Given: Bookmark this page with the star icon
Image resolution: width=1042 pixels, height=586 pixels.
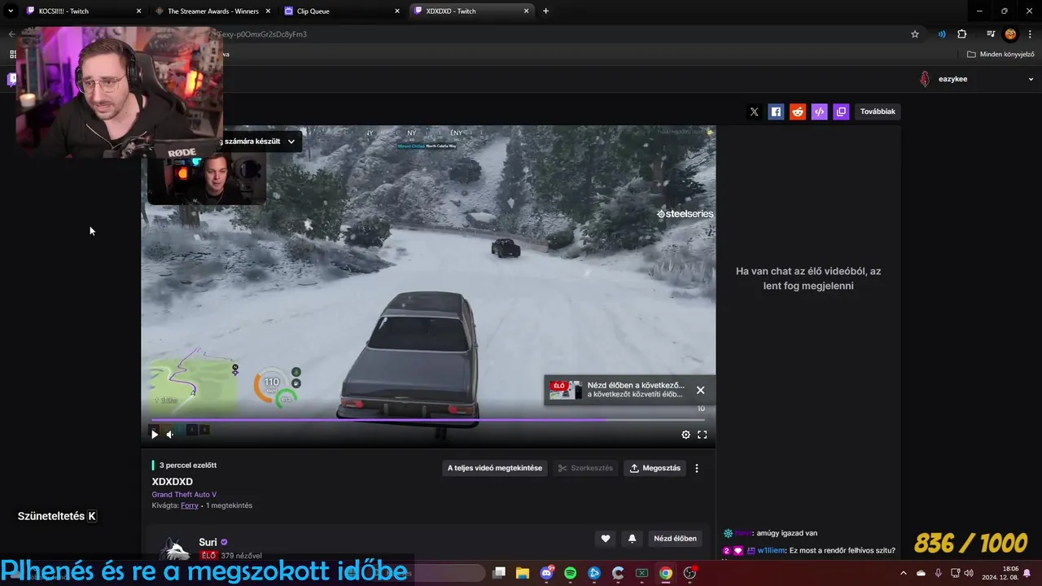Looking at the screenshot, I should click(915, 34).
